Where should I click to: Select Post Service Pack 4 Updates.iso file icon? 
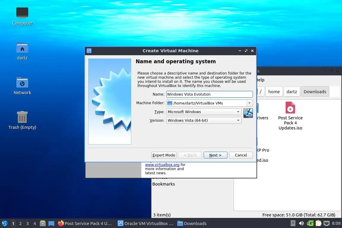(290, 108)
